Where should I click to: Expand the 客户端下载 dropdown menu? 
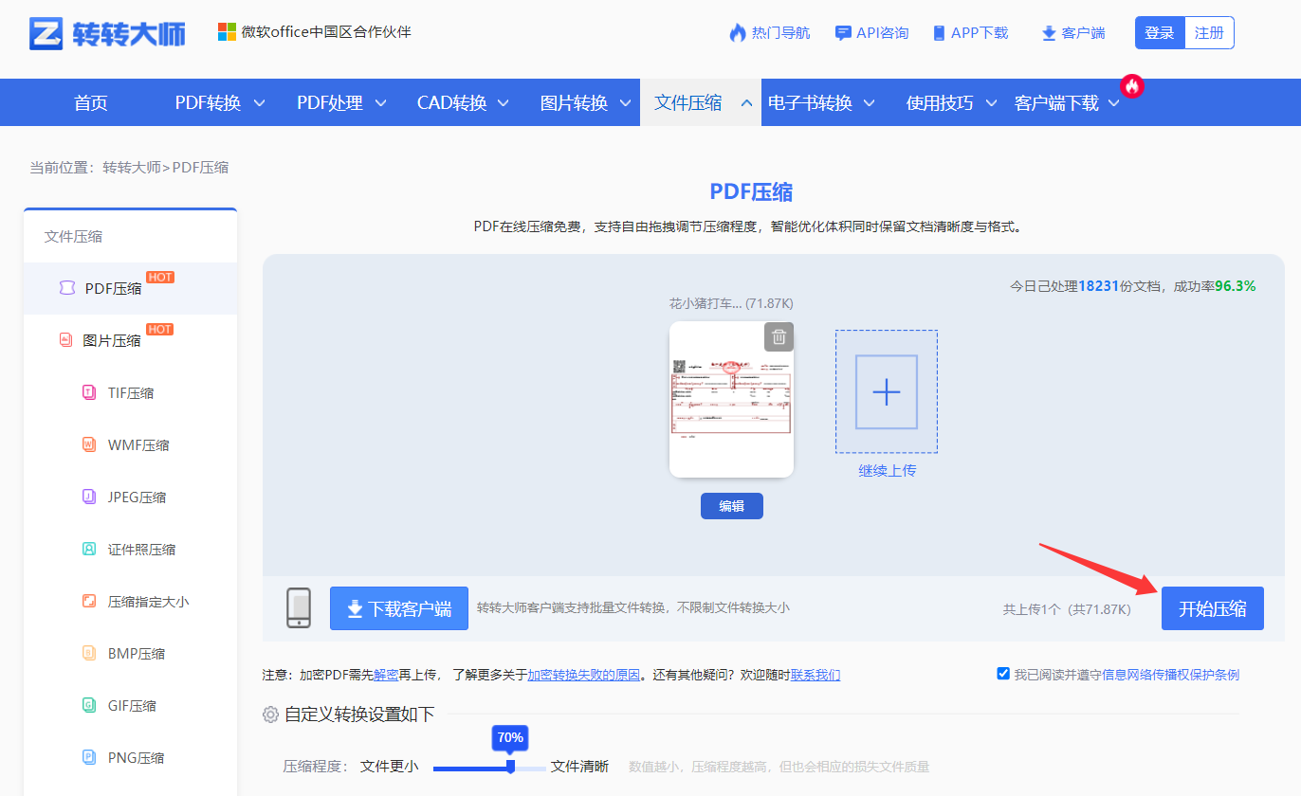[1114, 102]
